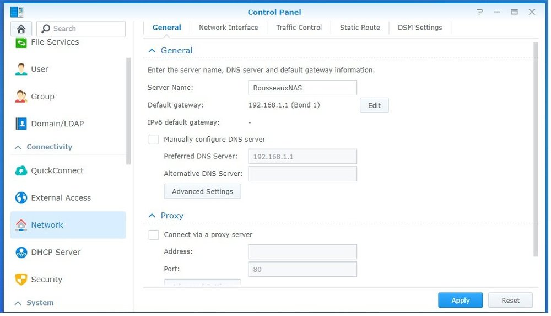The height and width of the screenshot is (316, 551).
Task: Open File Services icon in sidebar
Action: [21, 42]
